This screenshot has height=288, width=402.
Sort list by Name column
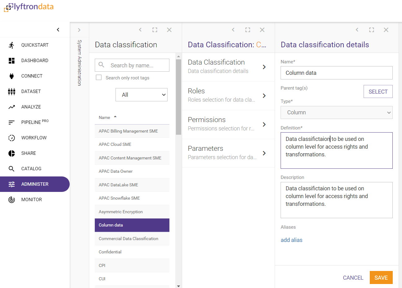point(107,117)
